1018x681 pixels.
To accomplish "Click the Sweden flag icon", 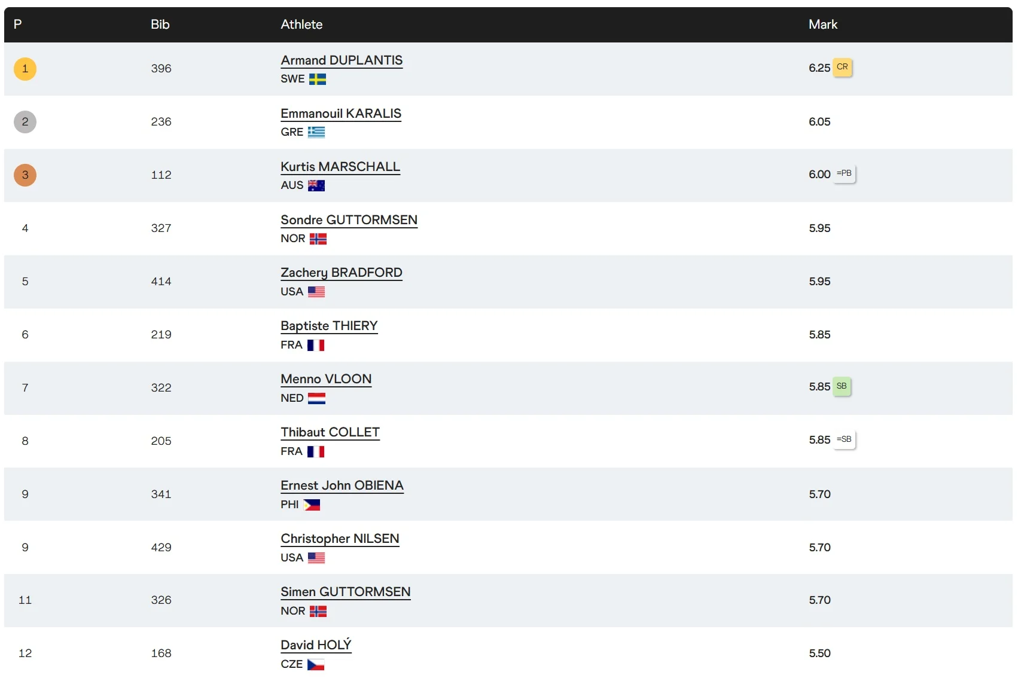I will [x=317, y=79].
